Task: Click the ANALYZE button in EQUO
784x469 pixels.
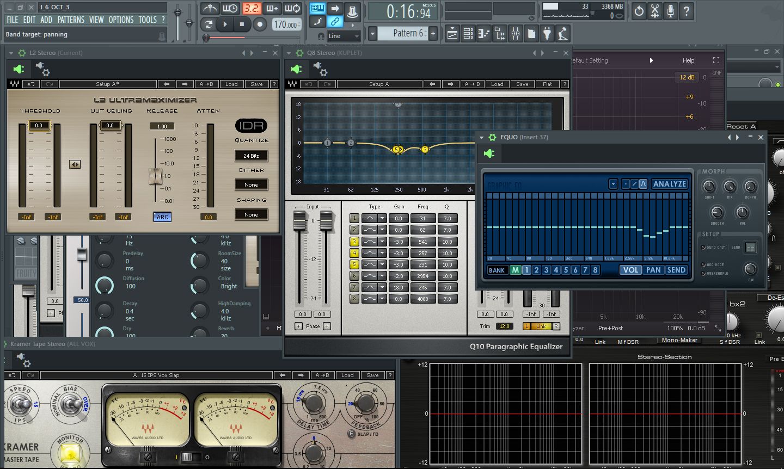Action: point(669,184)
